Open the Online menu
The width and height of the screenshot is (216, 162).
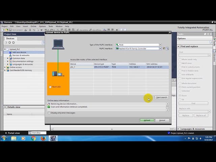pos(33,26)
